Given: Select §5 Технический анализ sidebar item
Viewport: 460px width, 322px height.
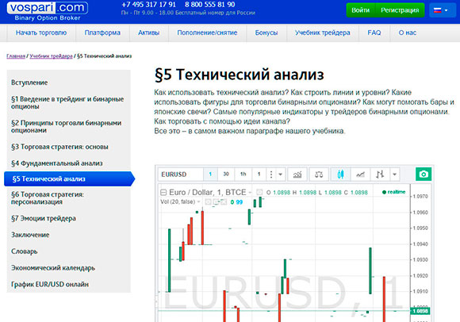Looking at the screenshot, I should [x=69, y=179].
